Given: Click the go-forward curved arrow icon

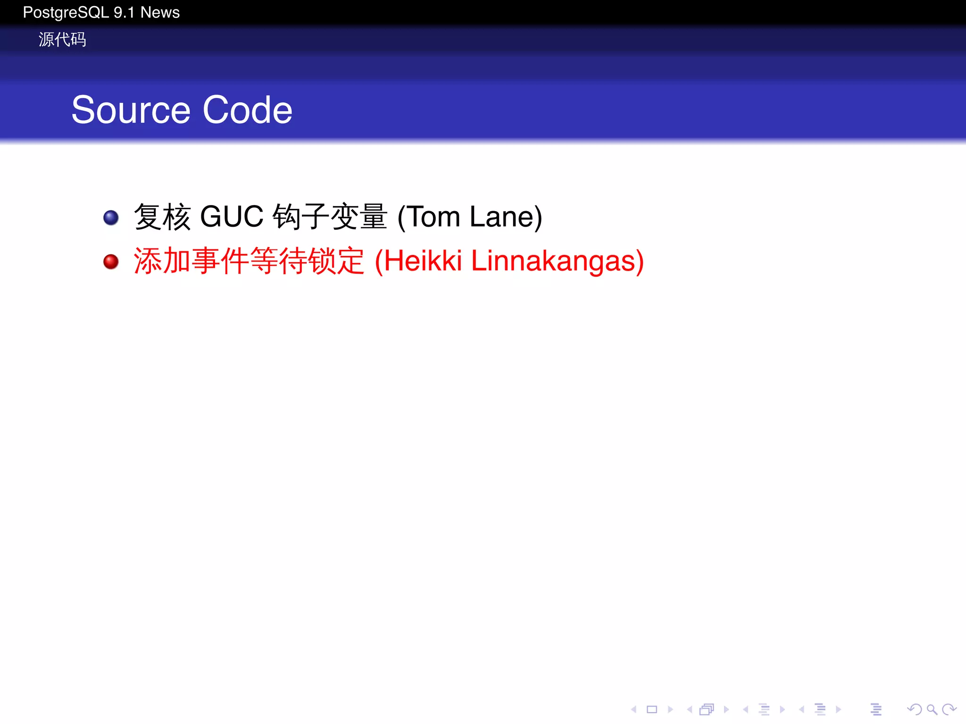Looking at the screenshot, I should tap(949, 709).
